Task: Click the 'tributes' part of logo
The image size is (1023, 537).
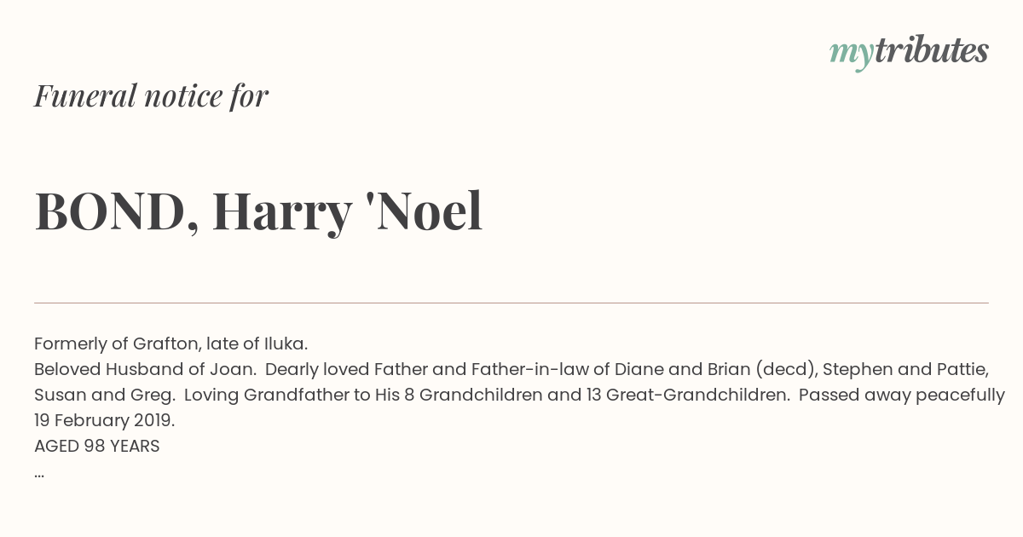Action: [x=931, y=50]
